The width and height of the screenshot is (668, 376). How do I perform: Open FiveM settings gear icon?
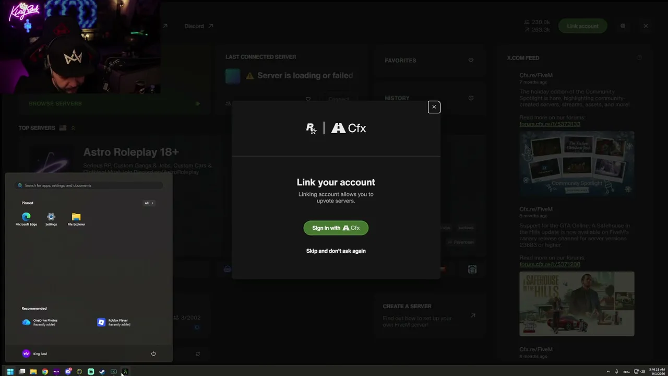tap(623, 26)
